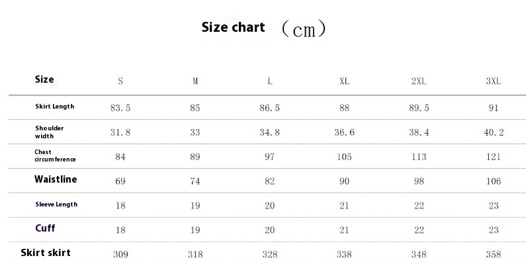This screenshot has width=526, height=264.
Task: Click skirt hem value 358
Action: (x=494, y=255)
